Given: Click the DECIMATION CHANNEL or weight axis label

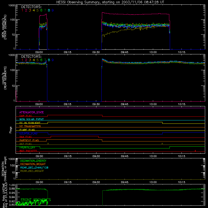Looking at the screenshot, I should coord(4,169).
